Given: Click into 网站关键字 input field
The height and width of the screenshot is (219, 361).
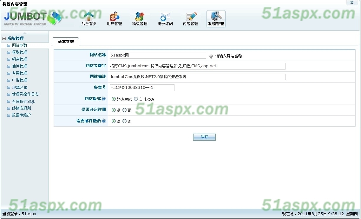Looking at the screenshot, I should pos(198,66).
